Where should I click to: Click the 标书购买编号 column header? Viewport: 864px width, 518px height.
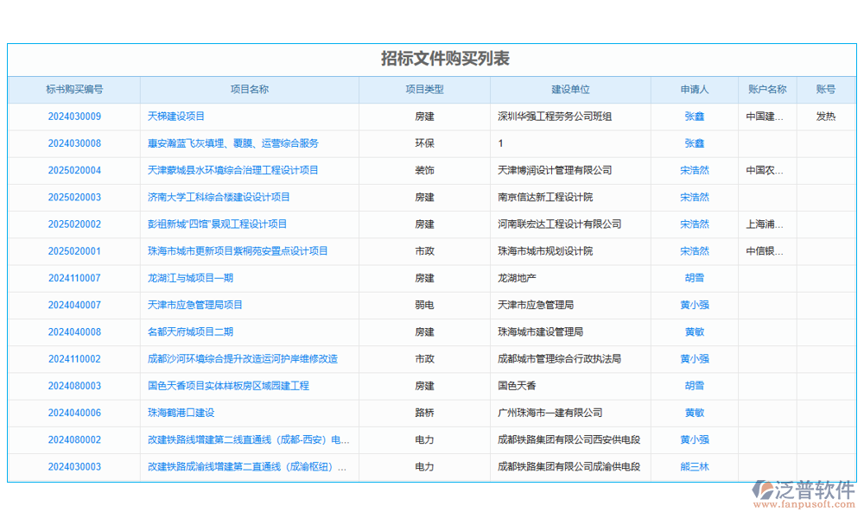[x=77, y=90]
